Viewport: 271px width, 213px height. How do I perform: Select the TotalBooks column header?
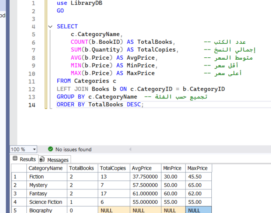tap(81, 168)
